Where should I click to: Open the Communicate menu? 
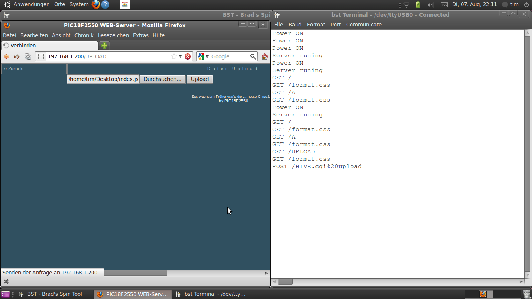(364, 25)
